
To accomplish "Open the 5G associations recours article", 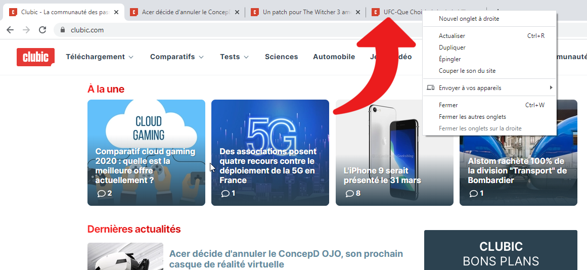I will (270, 153).
